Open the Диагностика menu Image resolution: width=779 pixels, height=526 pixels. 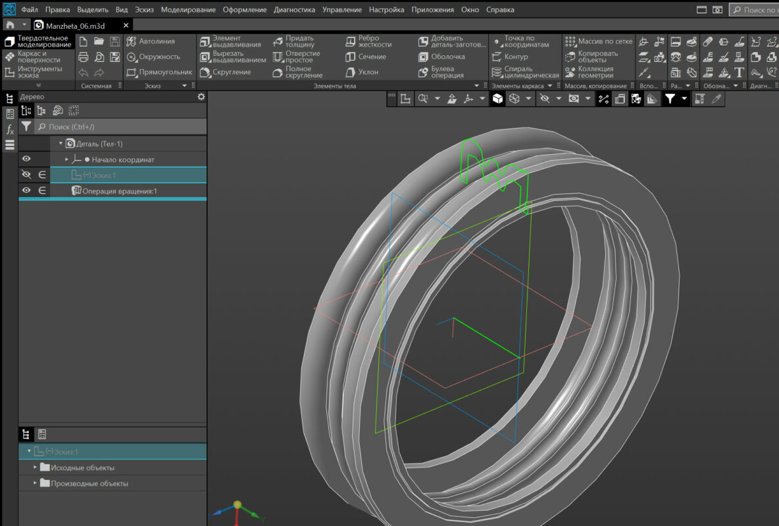pyautogui.click(x=294, y=9)
